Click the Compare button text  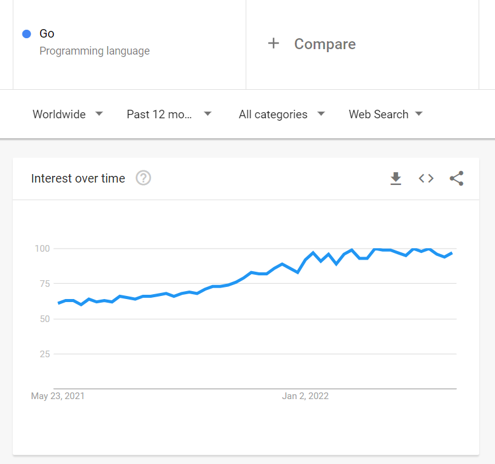click(325, 44)
